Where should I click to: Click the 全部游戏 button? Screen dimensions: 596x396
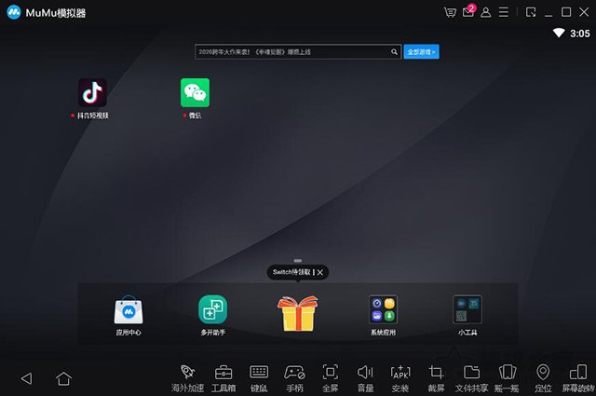point(422,52)
